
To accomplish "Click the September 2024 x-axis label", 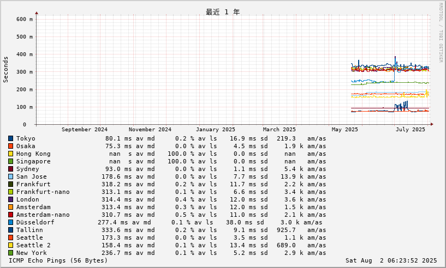I will [x=85, y=130].
